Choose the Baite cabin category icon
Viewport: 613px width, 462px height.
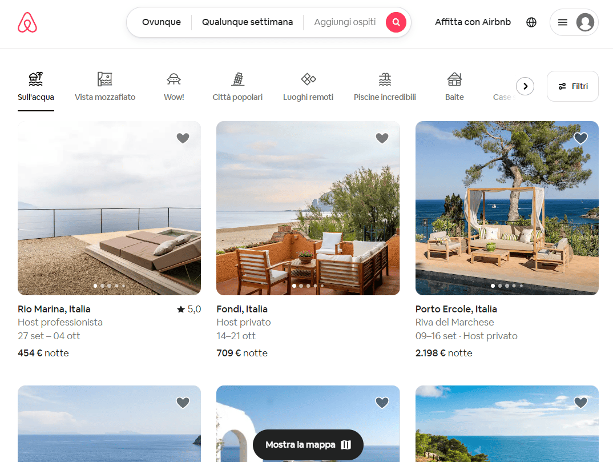click(454, 79)
